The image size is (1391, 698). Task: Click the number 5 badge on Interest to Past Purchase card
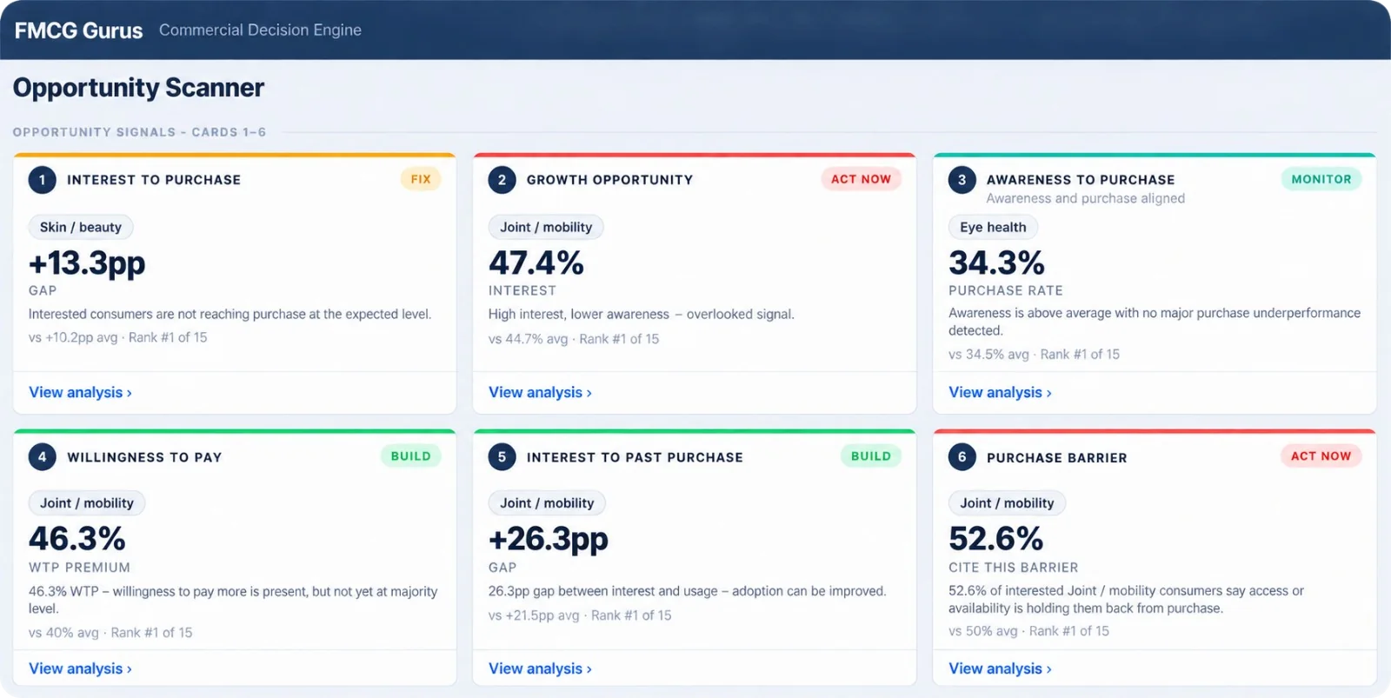(502, 457)
